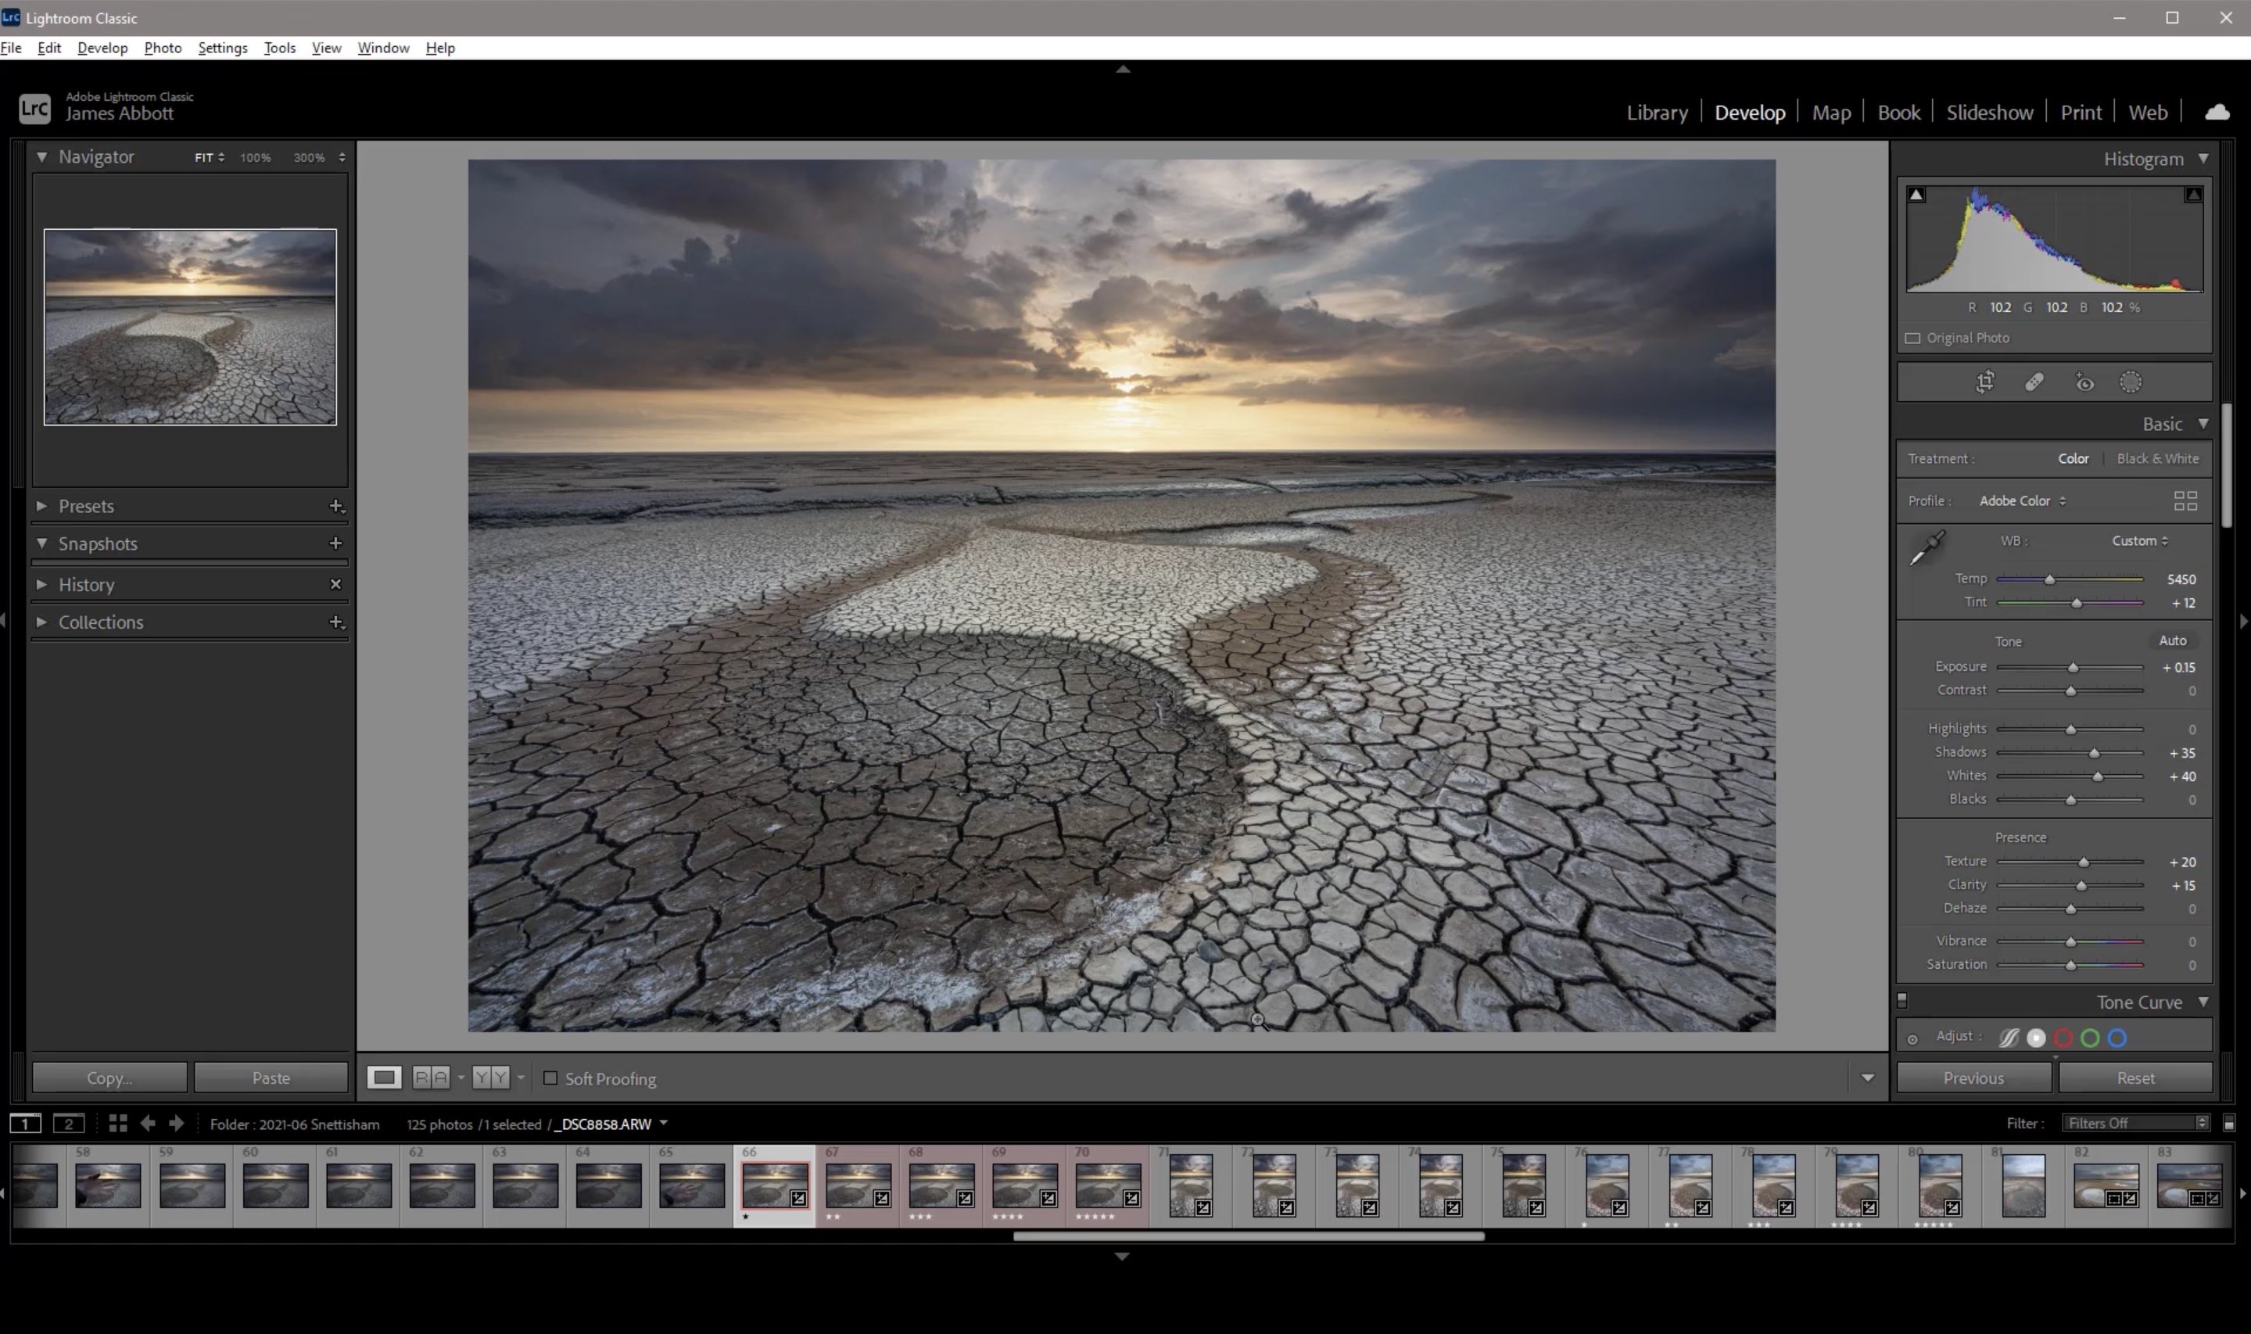Select the red channel in Tone Curve adjust
This screenshot has height=1334, width=2251.
(x=2063, y=1038)
